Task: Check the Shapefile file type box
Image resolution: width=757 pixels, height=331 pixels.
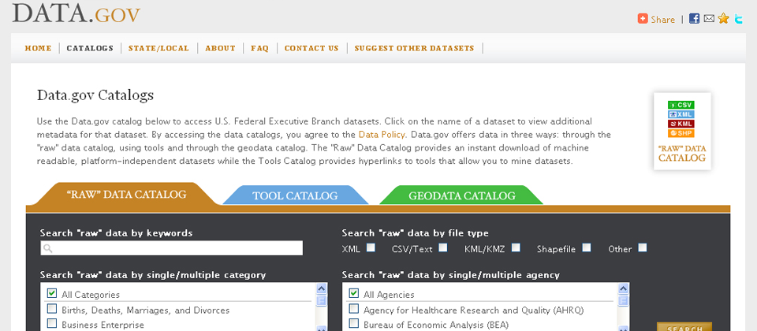Action: (586, 247)
